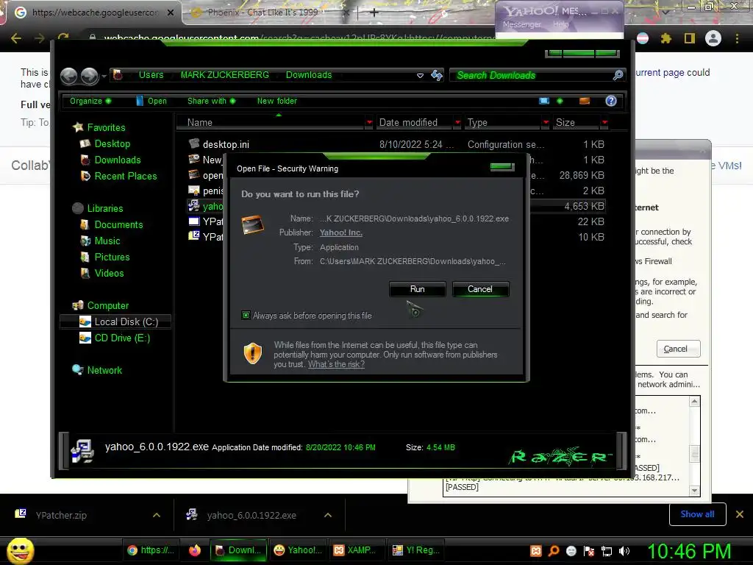Screen dimensions: 753x565
Task: Click the Firefox icon on the taskbar
Action: [x=194, y=550]
